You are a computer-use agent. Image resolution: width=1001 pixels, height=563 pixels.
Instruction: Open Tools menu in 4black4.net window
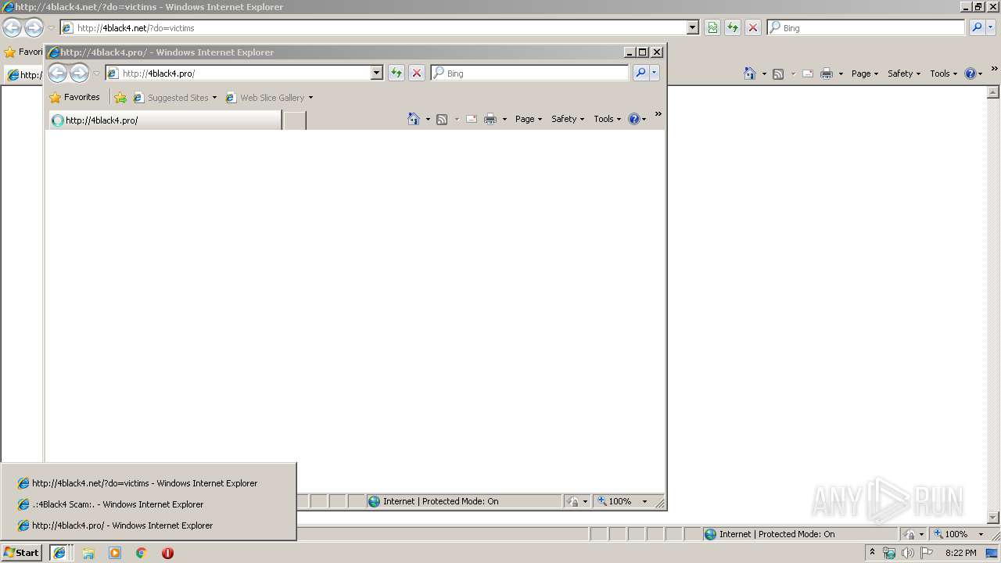tap(944, 74)
